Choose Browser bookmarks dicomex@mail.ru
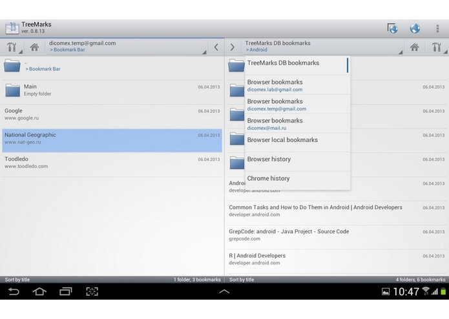 [x=298, y=123]
